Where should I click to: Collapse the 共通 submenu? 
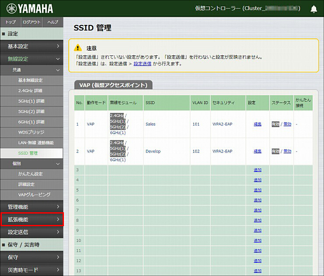coord(32,70)
